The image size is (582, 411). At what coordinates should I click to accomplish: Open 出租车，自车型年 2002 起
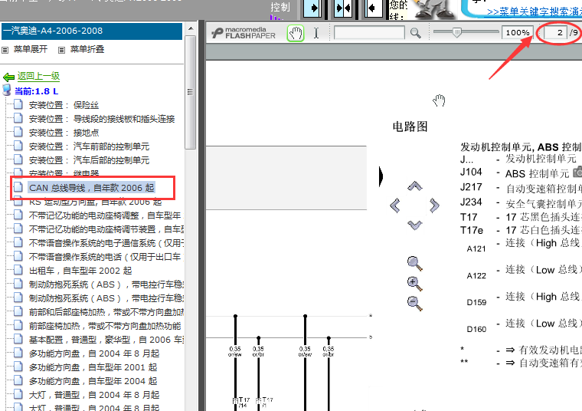pos(80,271)
